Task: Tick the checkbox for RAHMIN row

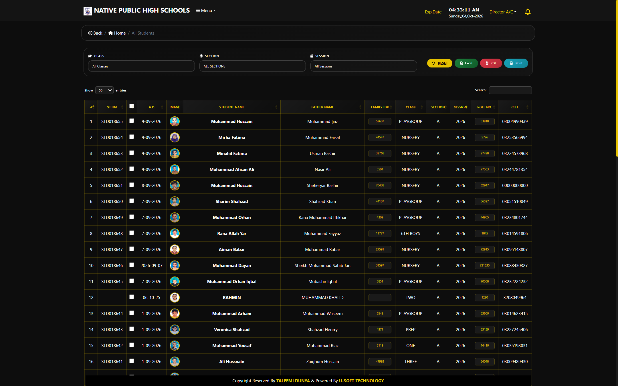Action: 132,297
